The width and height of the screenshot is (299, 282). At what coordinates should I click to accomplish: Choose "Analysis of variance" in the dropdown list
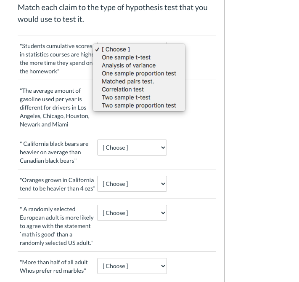point(129,65)
